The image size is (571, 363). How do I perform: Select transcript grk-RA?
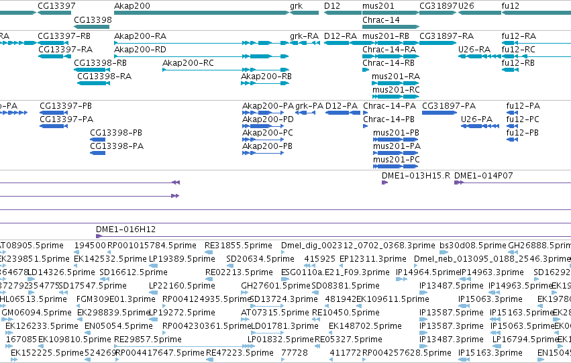(x=305, y=36)
